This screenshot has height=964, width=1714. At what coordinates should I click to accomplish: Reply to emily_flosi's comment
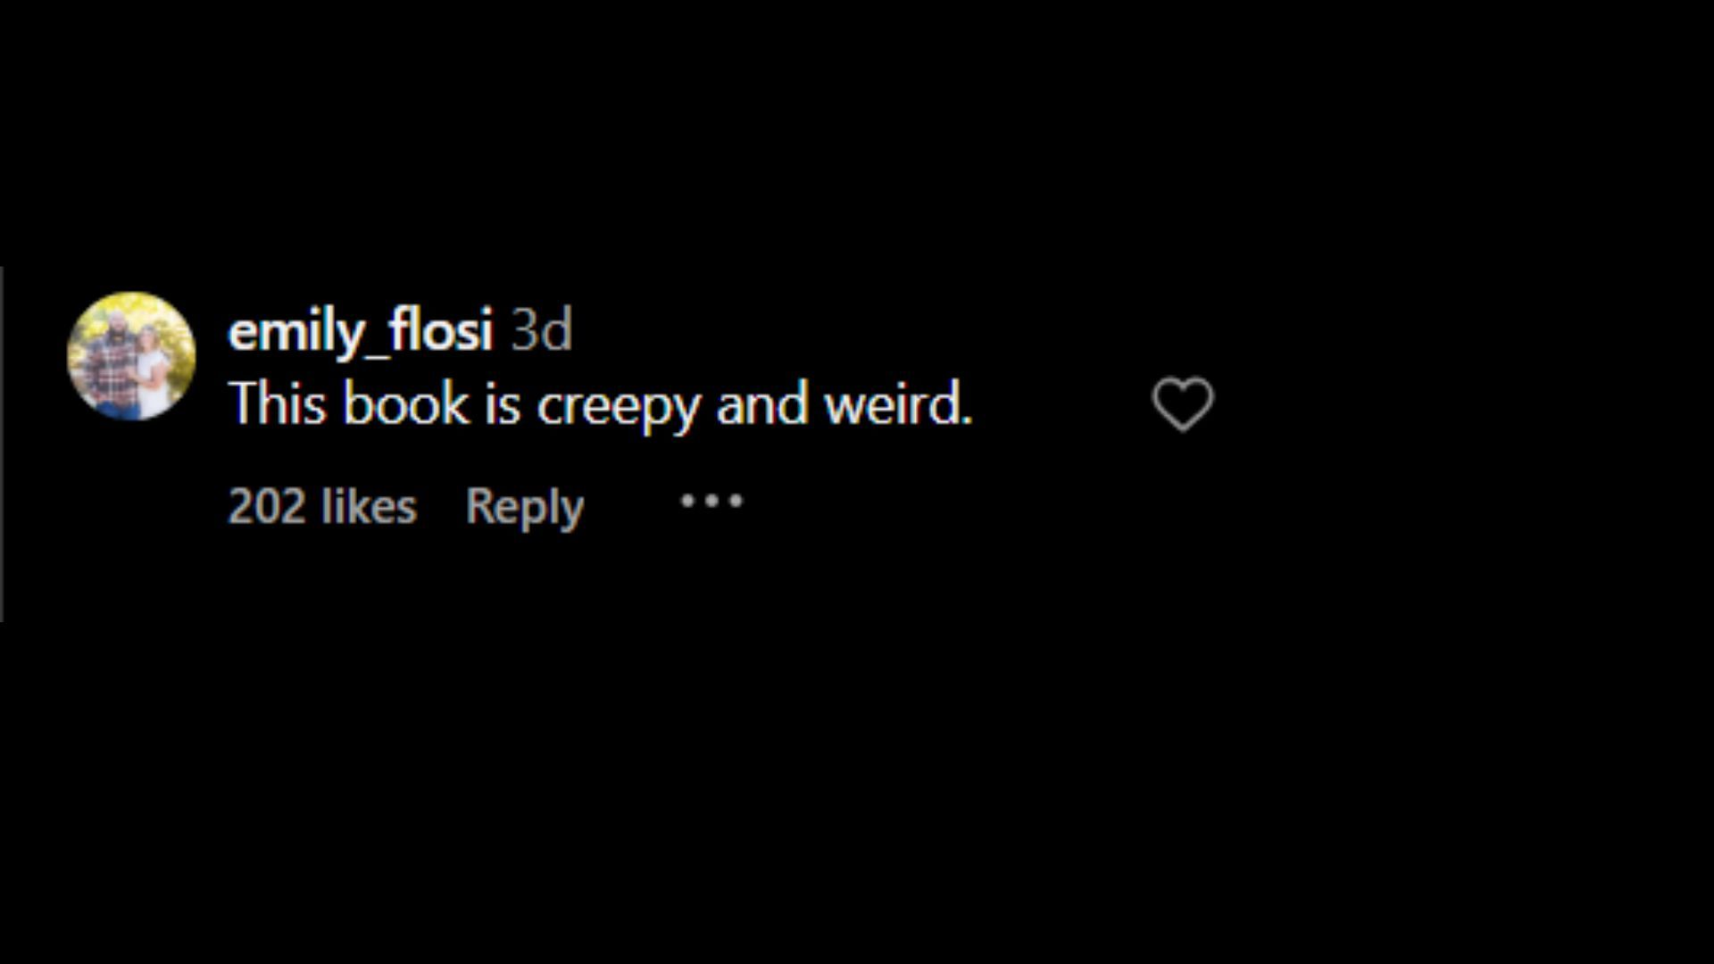point(524,506)
